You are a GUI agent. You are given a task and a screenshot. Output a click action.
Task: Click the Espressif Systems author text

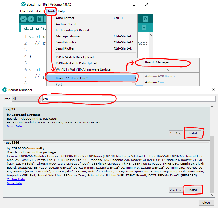[x=26, y=115]
